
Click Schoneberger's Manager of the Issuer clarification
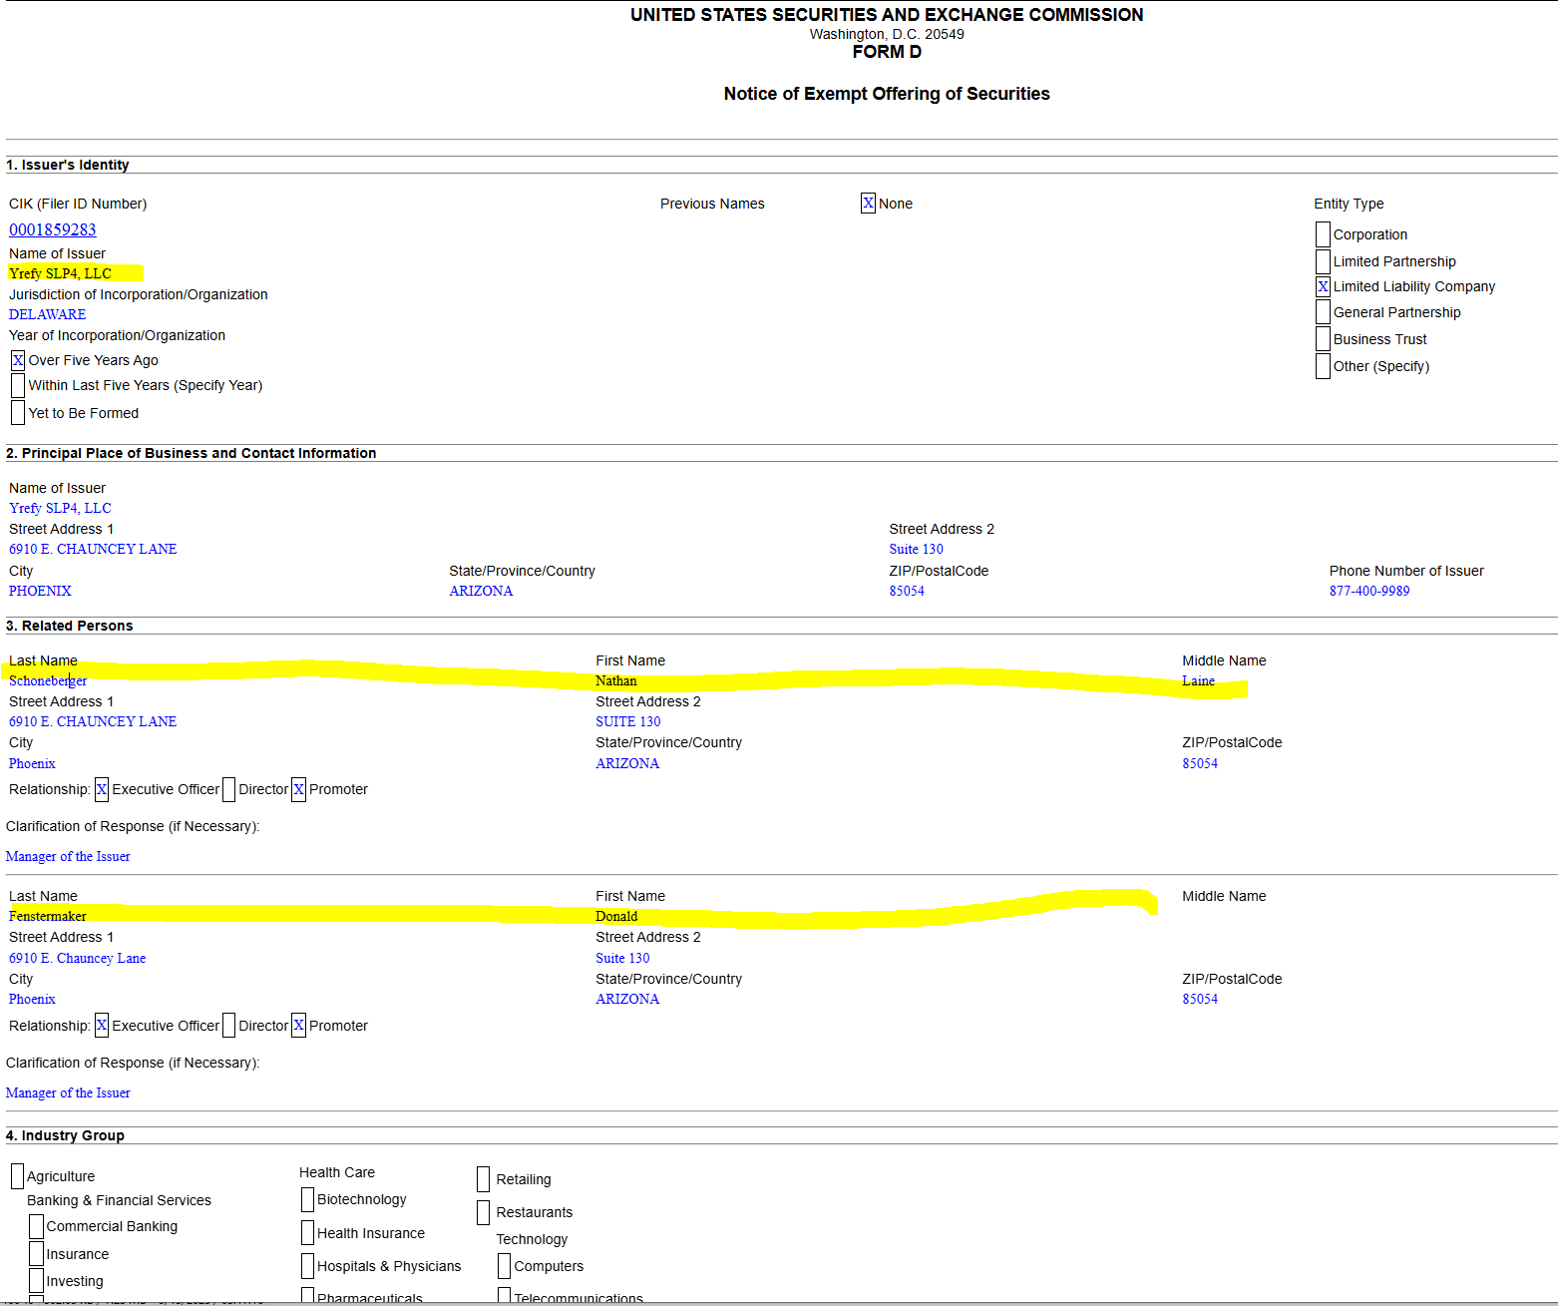[x=68, y=856]
